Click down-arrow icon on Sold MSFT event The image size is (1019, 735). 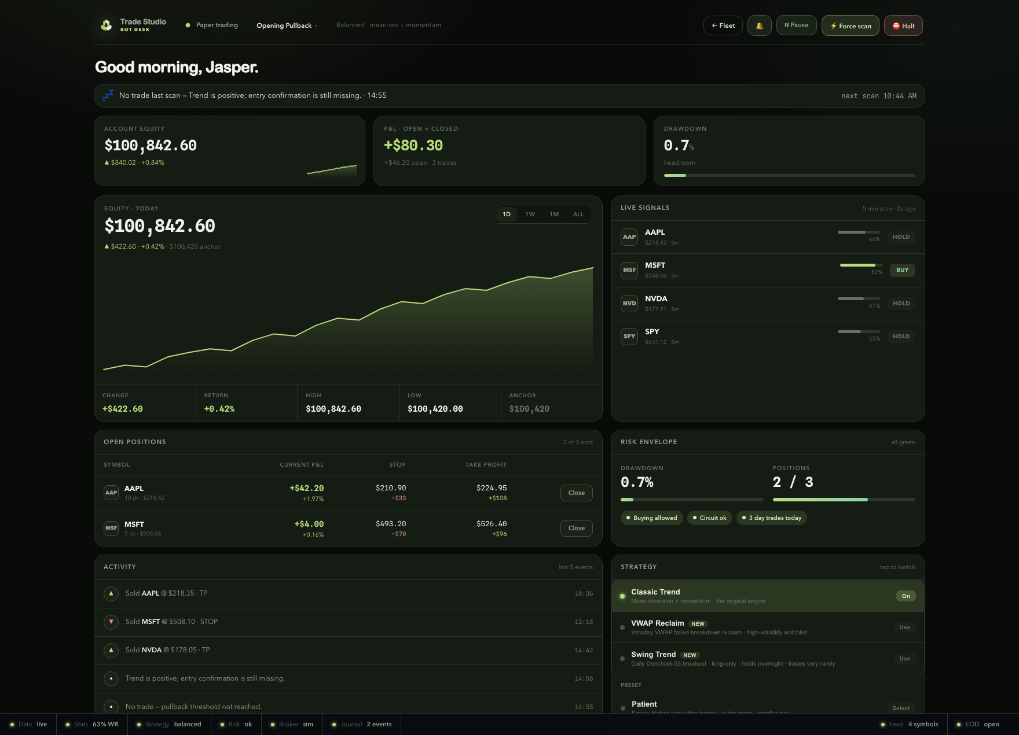111,622
